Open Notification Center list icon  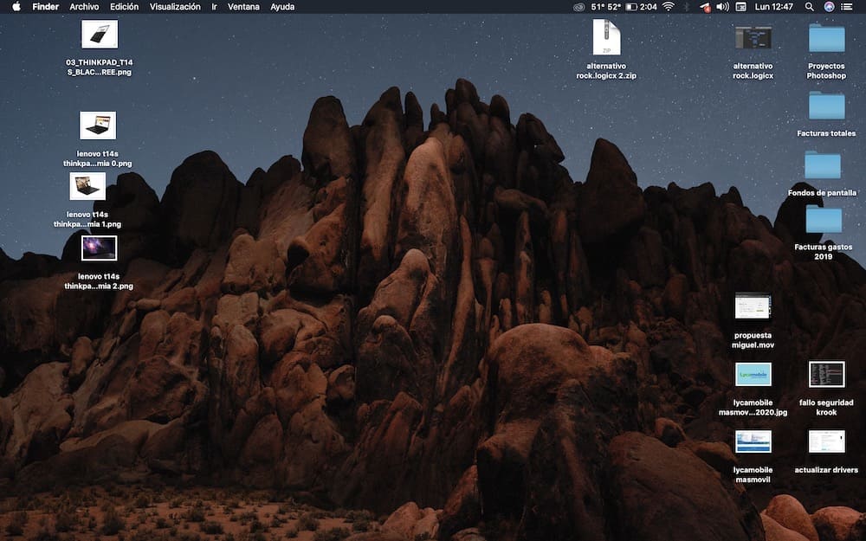point(850,6)
